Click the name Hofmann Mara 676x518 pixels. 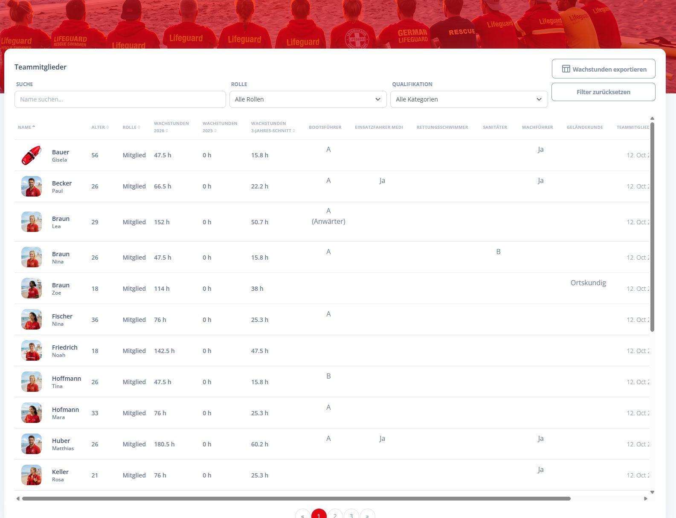click(x=66, y=413)
